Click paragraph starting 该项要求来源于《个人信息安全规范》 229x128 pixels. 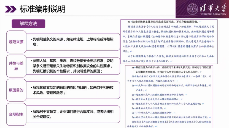[x=168, y=39]
